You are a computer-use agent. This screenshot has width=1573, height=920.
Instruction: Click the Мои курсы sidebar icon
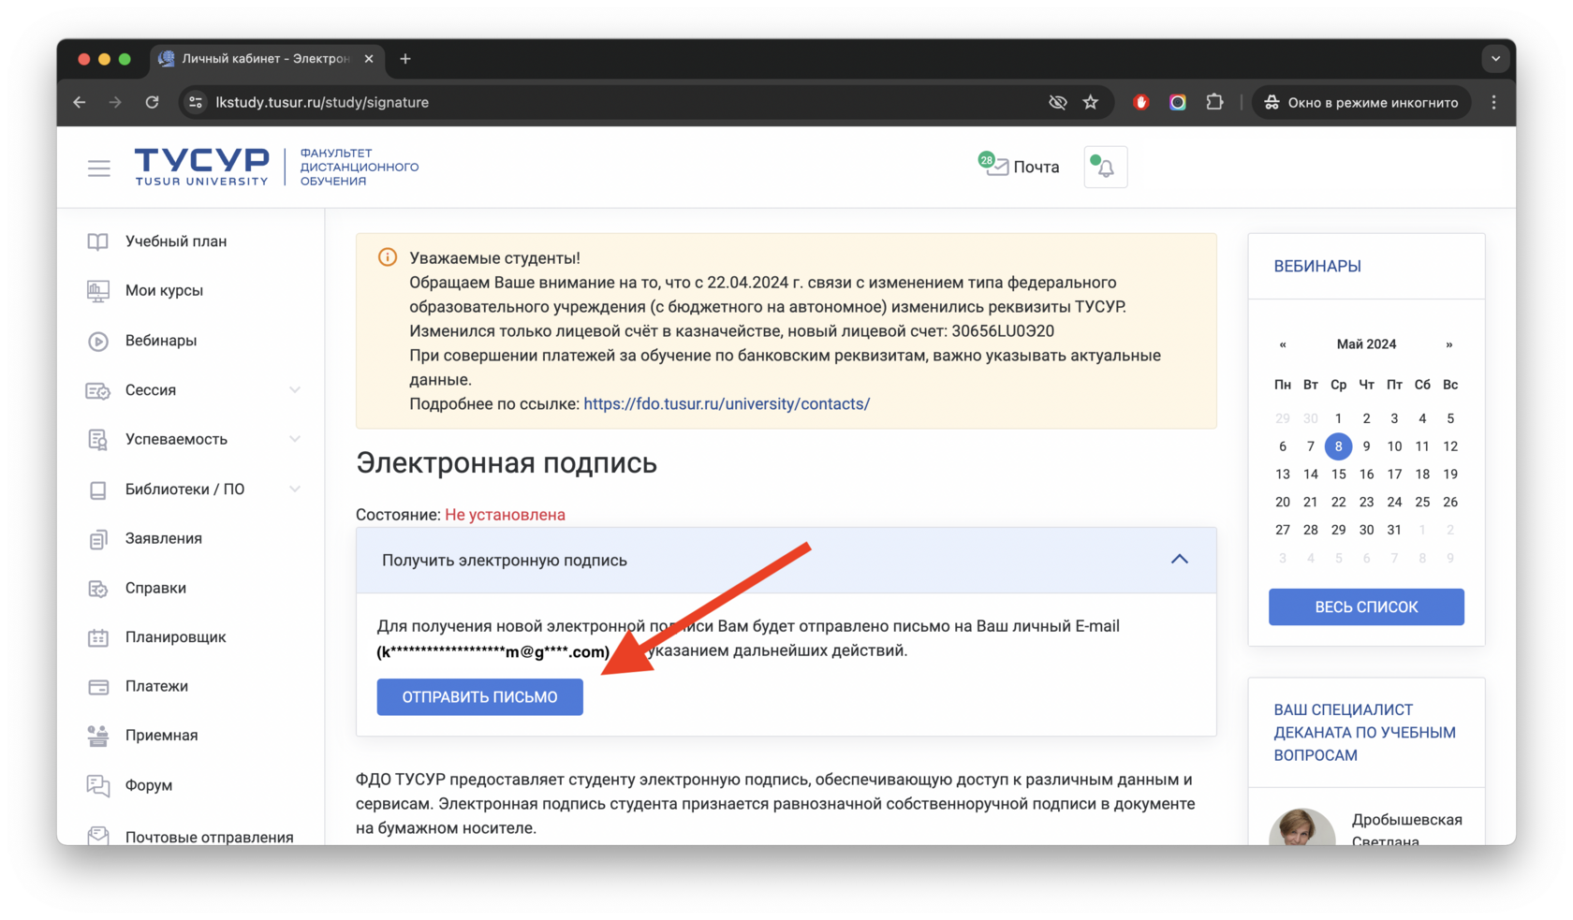click(x=98, y=291)
